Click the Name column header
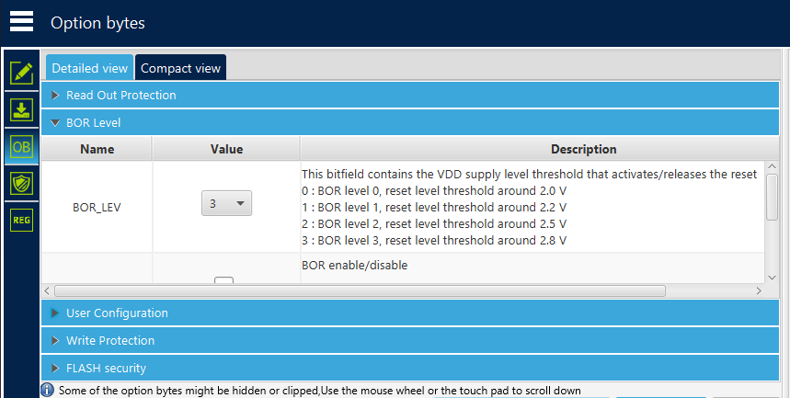 (x=97, y=149)
